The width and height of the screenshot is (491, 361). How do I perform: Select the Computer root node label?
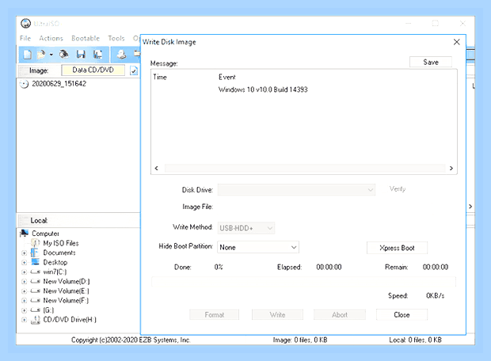(x=45, y=234)
